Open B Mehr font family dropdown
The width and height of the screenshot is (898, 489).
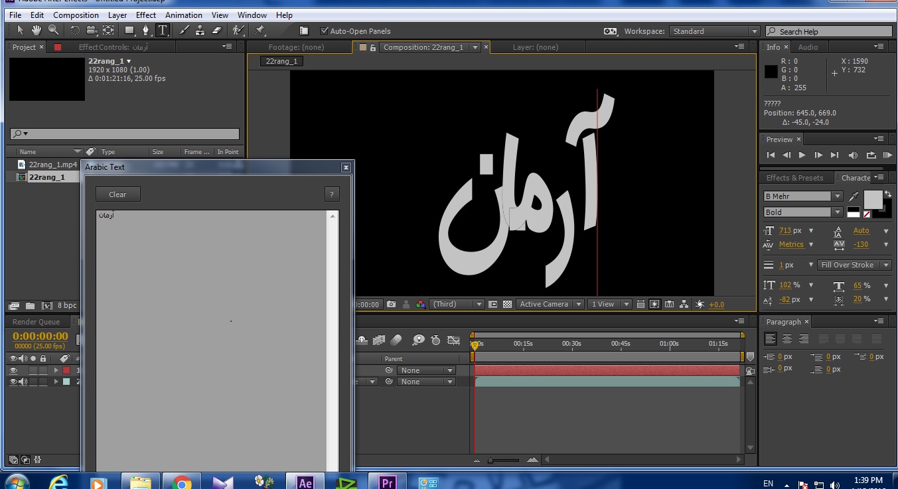pyautogui.click(x=838, y=196)
